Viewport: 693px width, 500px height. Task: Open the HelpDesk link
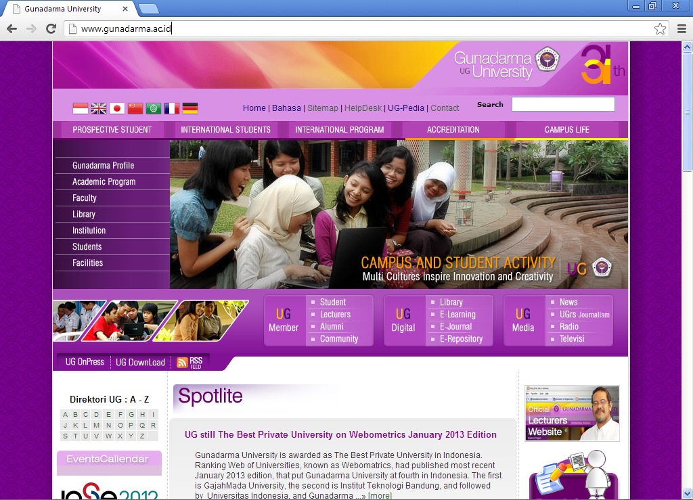[363, 108]
